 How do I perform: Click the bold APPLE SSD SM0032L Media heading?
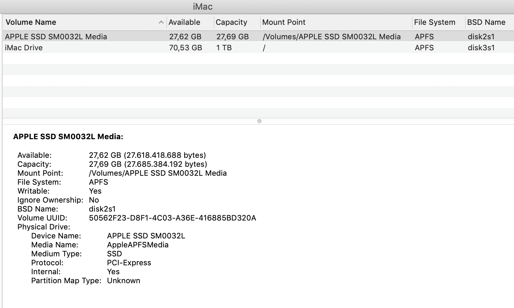click(x=68, y=136)
